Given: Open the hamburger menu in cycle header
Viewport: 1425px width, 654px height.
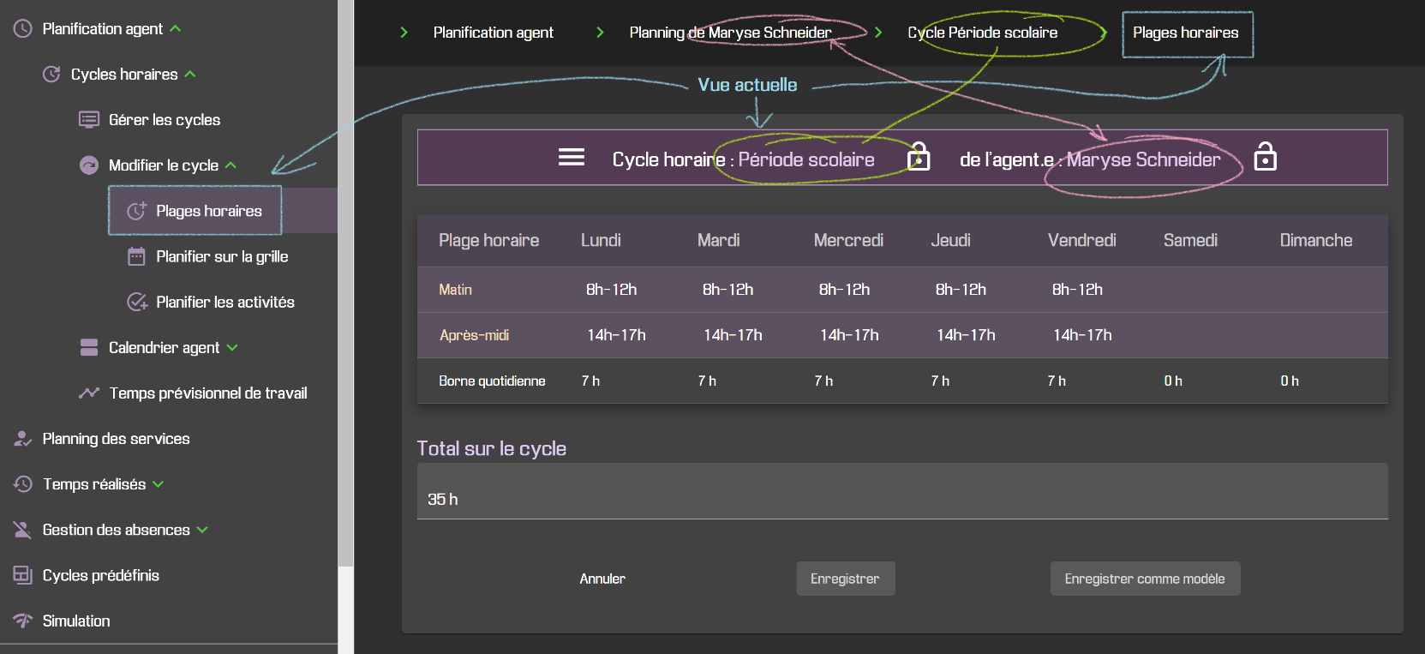Looking at the screenshot, I should point(572,158).
